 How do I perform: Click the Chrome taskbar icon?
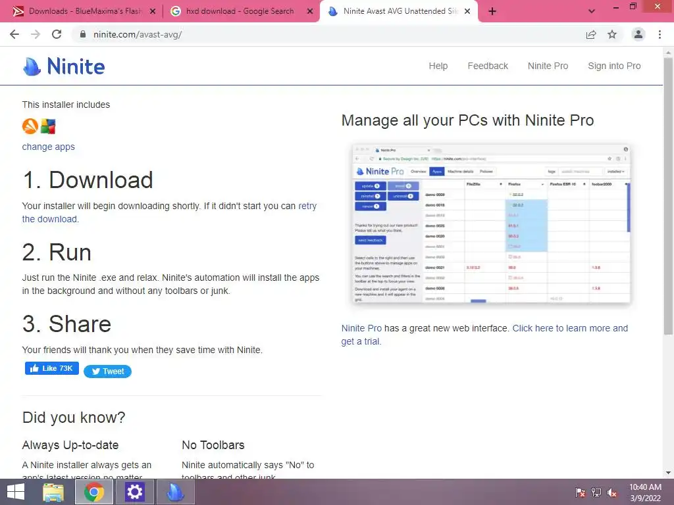click(x=93, y=492)
